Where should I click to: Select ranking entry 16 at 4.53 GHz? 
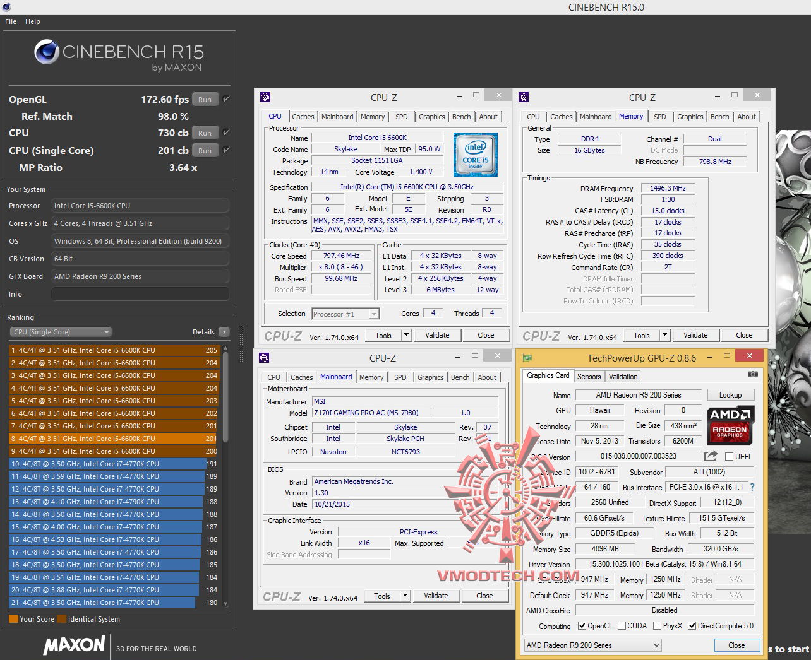pos(114,539)
